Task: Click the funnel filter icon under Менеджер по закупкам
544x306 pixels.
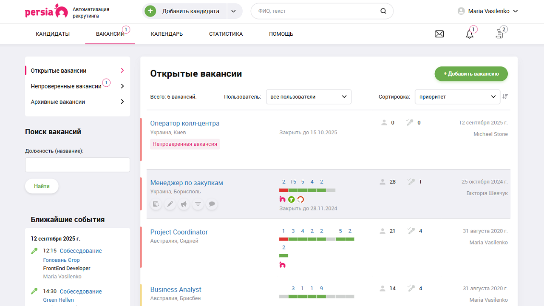Action: 198,204
